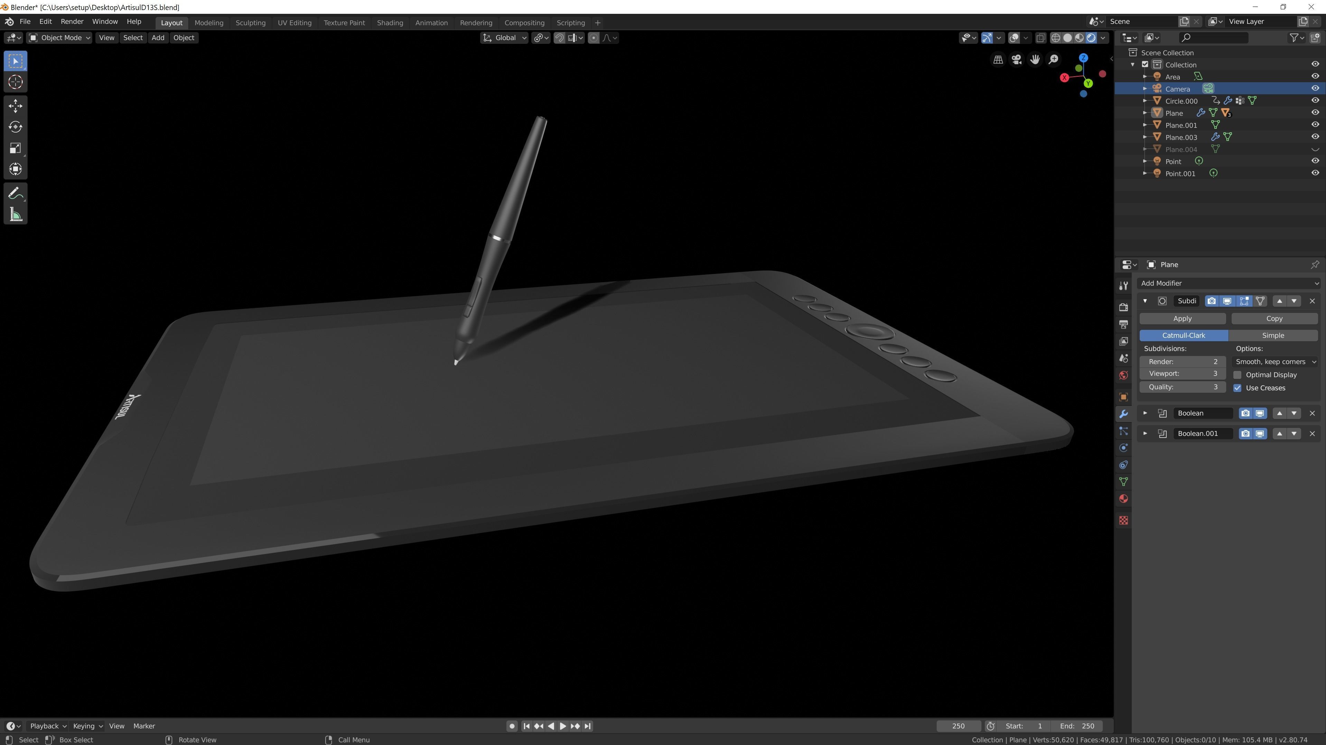Screen dimensions: 1326x745
Task: Hide the Area light in outliner
Action: tap(1315, 76)
